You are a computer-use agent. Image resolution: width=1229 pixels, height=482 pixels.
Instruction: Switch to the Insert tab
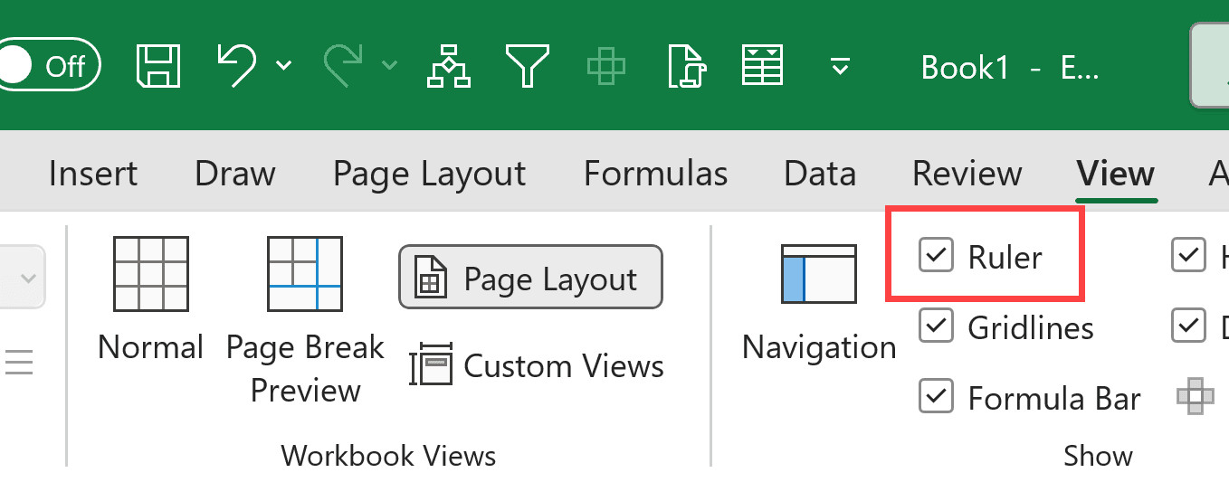pos(93,173)
